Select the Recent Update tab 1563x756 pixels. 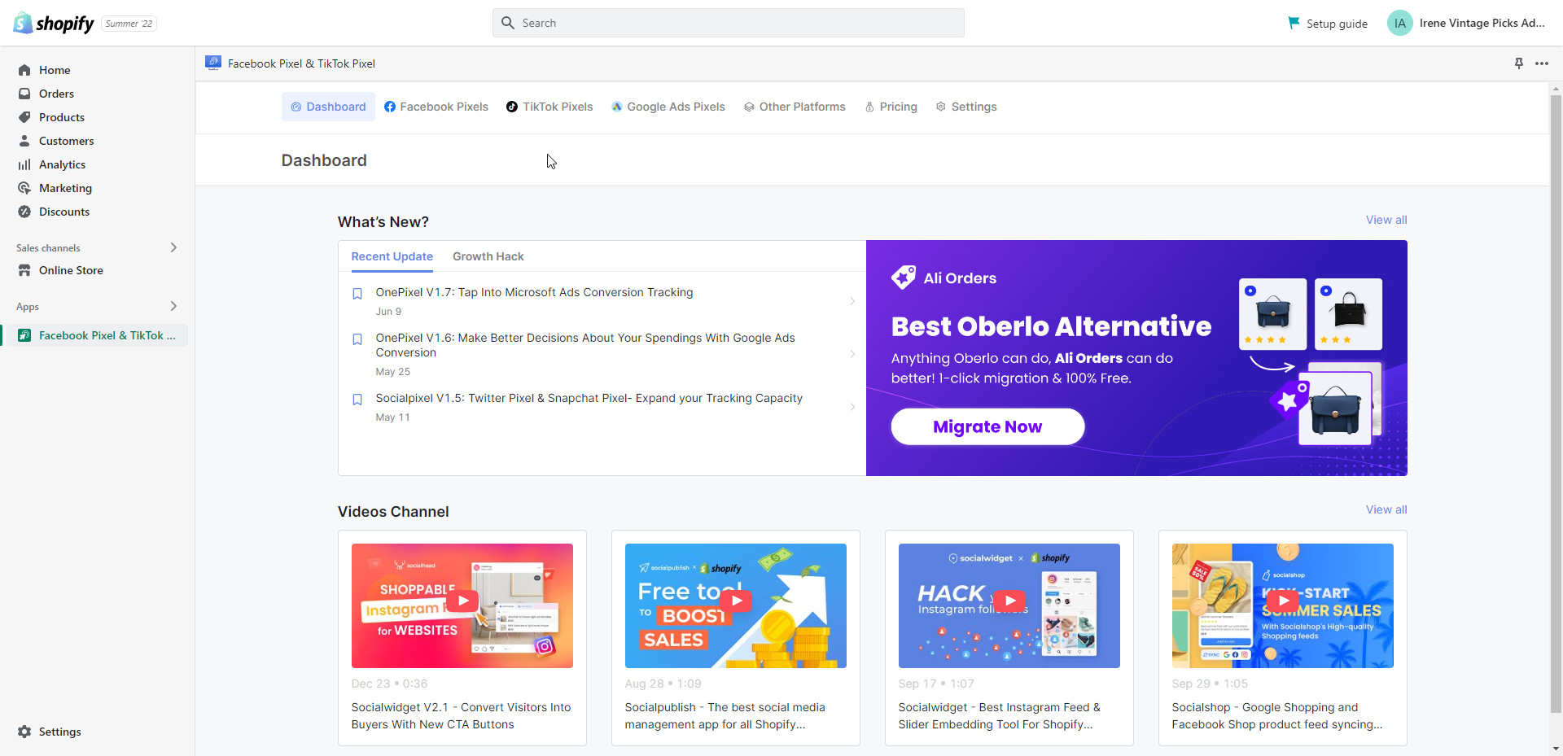tap(392, 256)
